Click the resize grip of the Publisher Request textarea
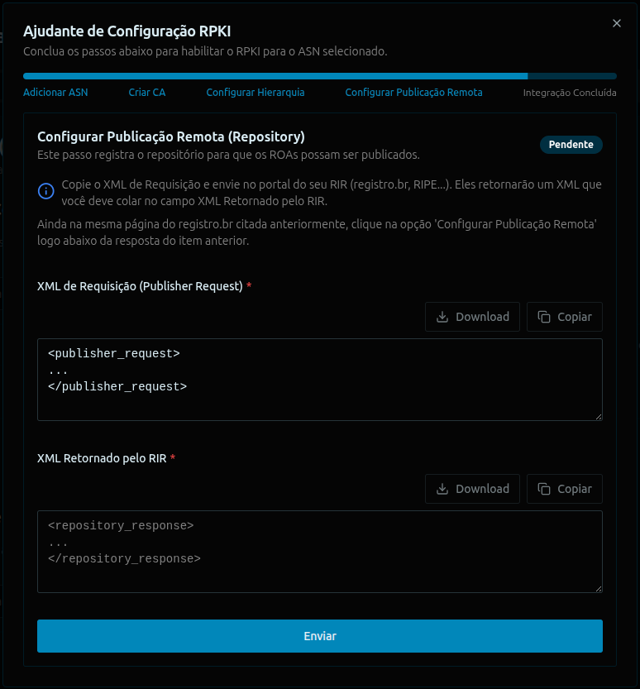640x689 pixels. point(599,415)
